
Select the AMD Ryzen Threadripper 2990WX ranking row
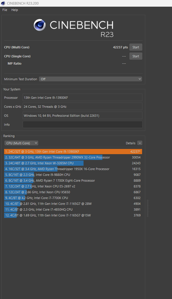[x=73, y=157]
